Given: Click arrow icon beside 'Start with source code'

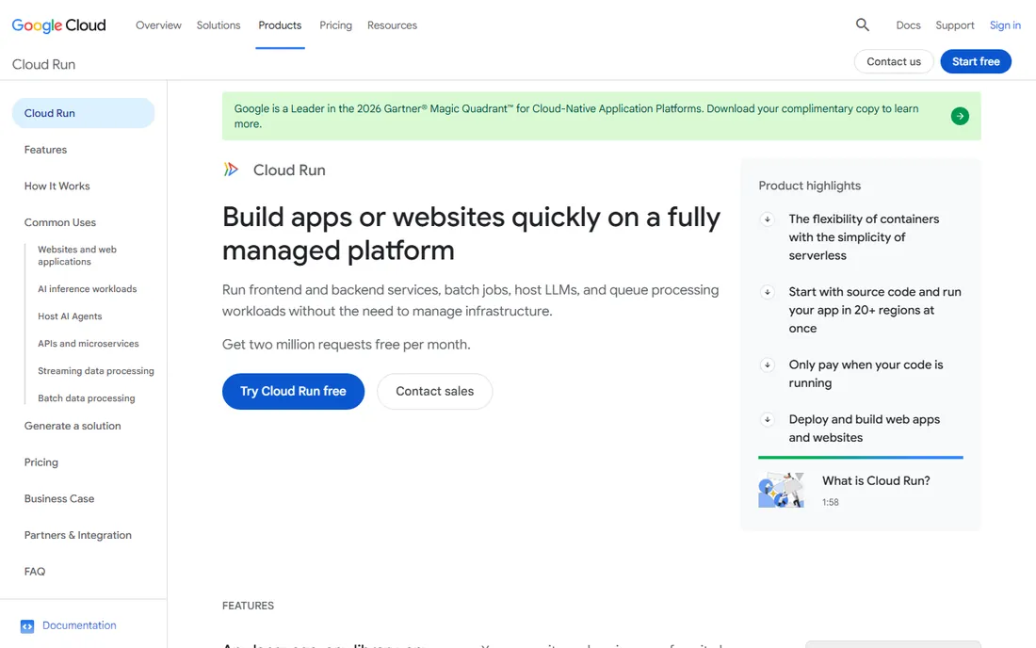Looking at the screenshot, I should [x=767, y=292].
